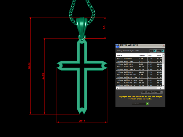Click the Library: Style-1-Metal label
The width and height of the screenshot is (183, 137).
coord(128,51)
